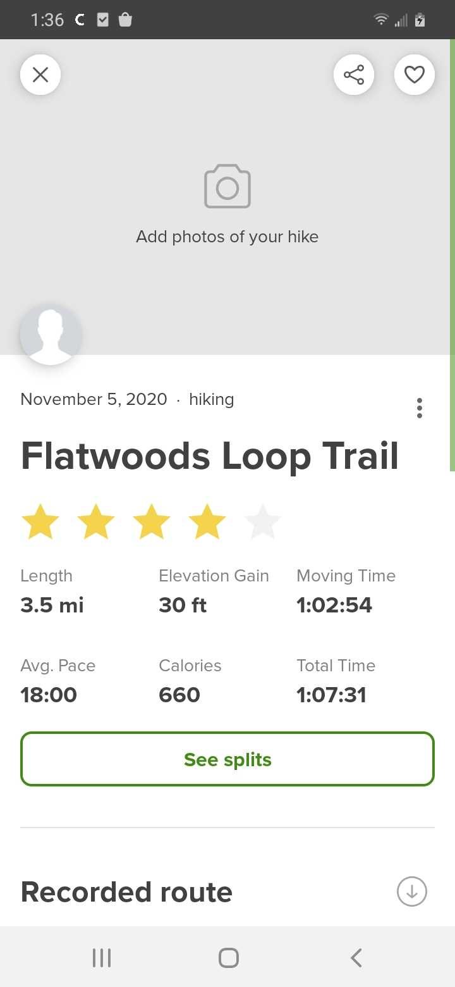Open the user profile avatar
Viewport: 455px width, 987px height.
pyautogui.click(x=51, y=334)
